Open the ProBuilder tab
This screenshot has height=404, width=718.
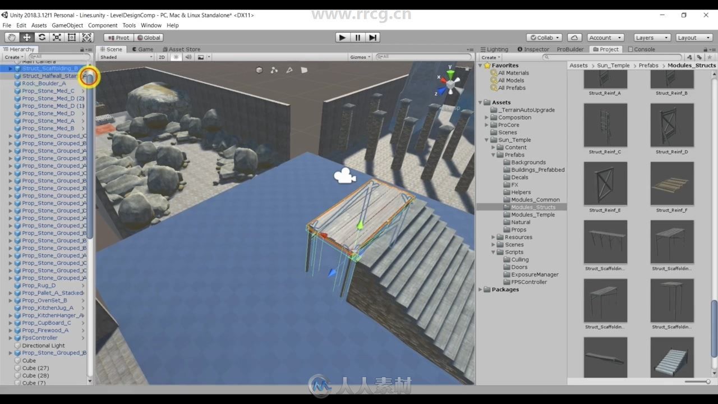tap(570, 49)
